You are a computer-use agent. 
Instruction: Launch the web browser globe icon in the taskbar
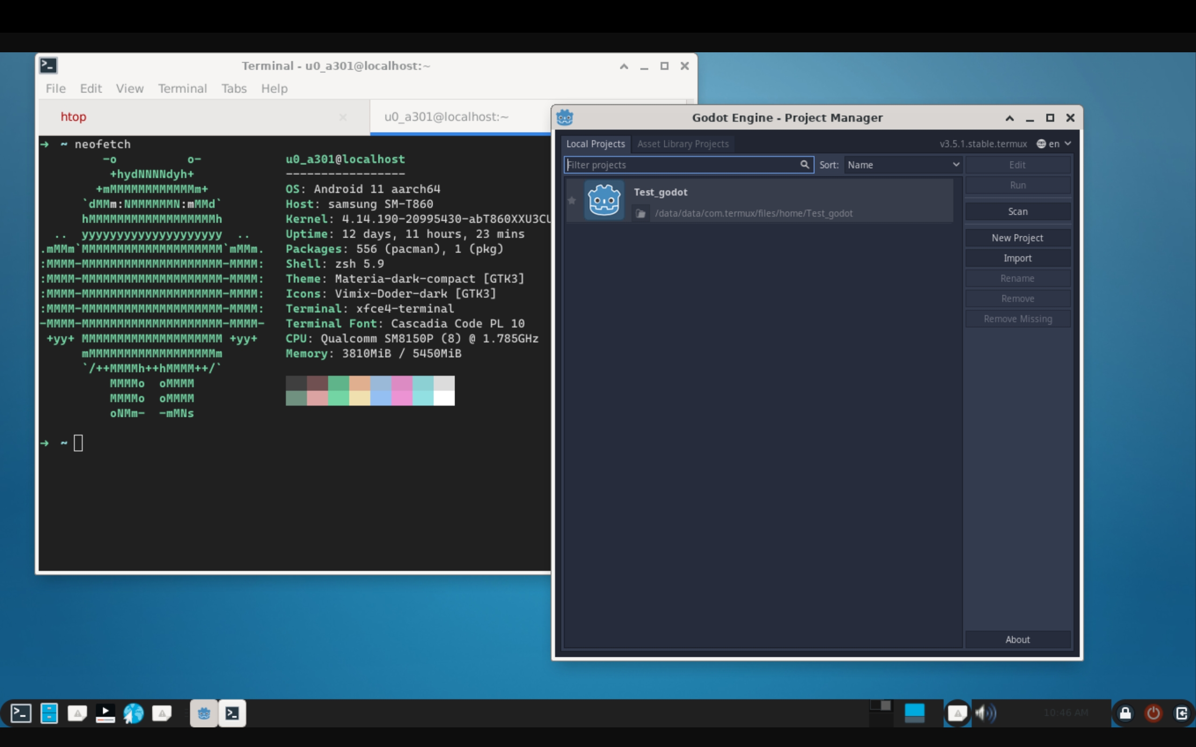133,713
